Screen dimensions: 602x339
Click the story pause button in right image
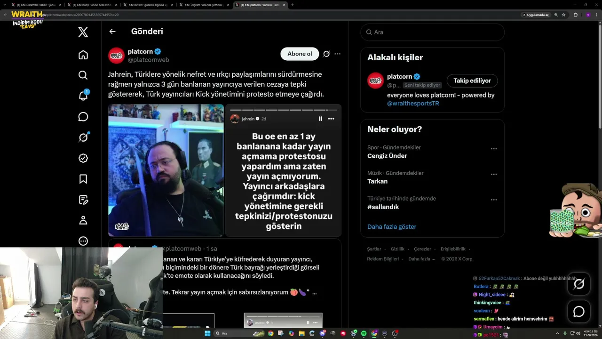point(320,119)
